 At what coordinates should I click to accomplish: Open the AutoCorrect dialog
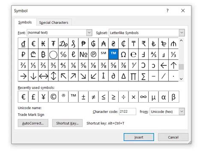(33, 123)
